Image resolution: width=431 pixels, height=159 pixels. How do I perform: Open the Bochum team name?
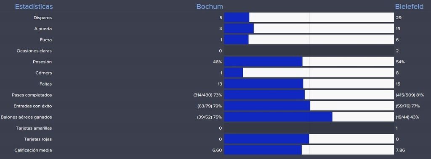click(210, 7)
